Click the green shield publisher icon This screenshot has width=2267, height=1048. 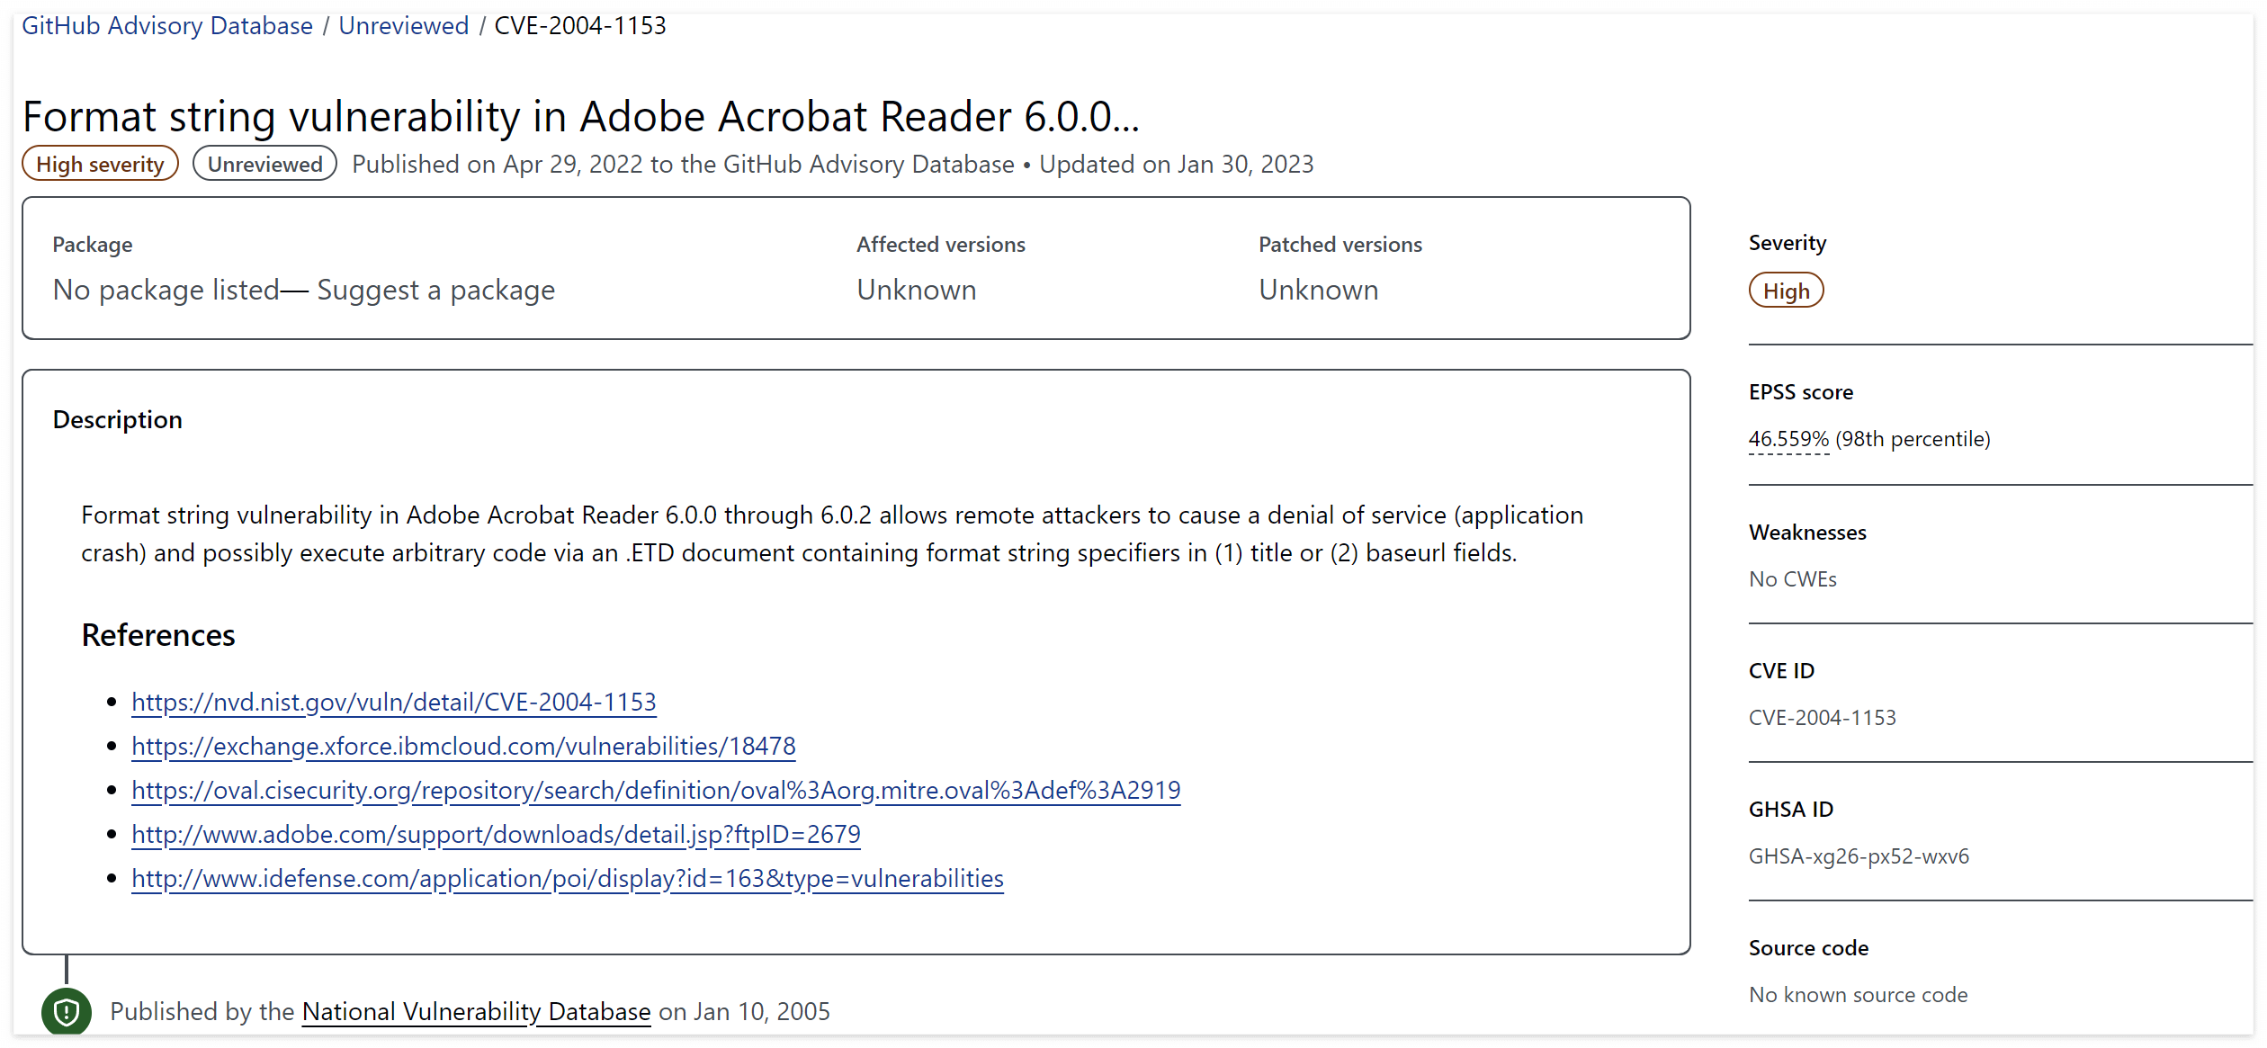tap(67, 1012)
